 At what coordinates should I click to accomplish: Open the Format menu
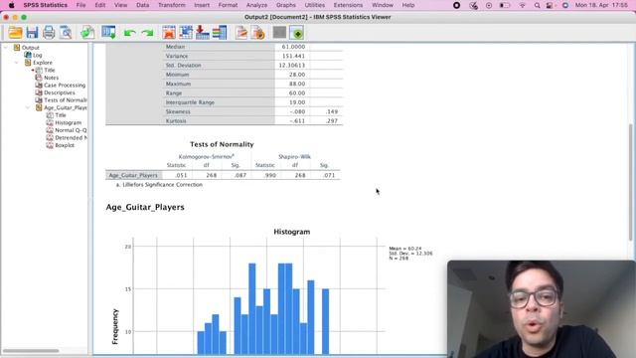click(228, 5)
